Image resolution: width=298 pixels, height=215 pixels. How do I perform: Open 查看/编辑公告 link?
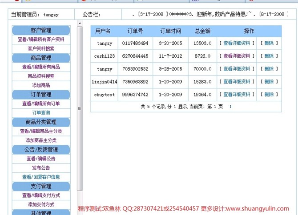41,159
